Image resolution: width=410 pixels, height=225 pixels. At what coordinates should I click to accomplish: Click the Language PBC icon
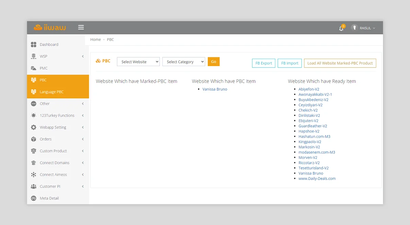33,91
